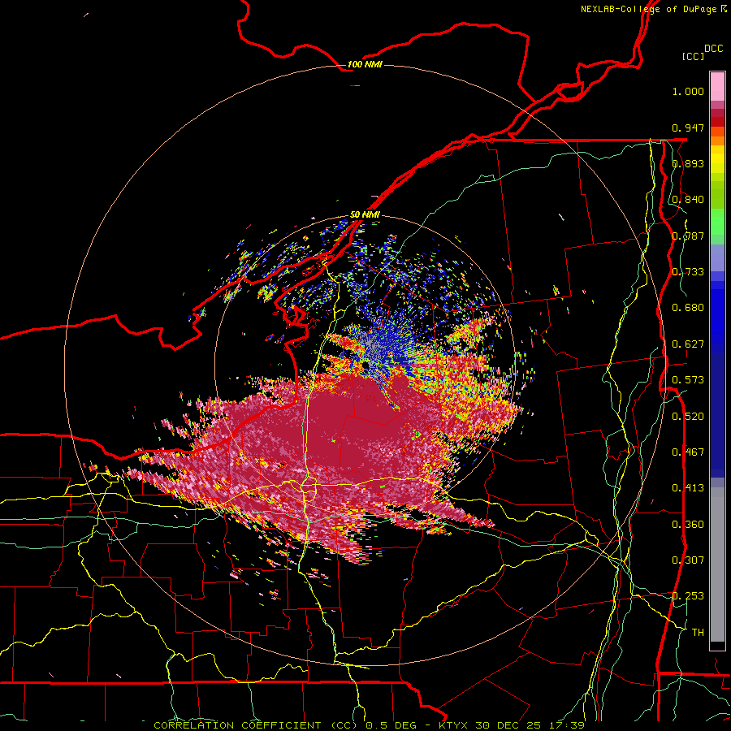Click the 1.000 value on the color scale
Viewport: 731px width, 731px height.
[688, 91]
